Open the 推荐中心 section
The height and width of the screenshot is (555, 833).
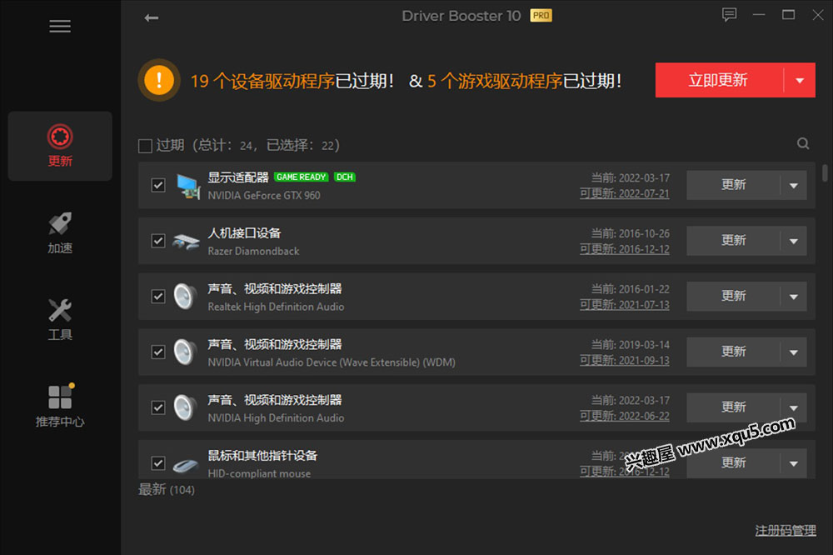(60, 406)
